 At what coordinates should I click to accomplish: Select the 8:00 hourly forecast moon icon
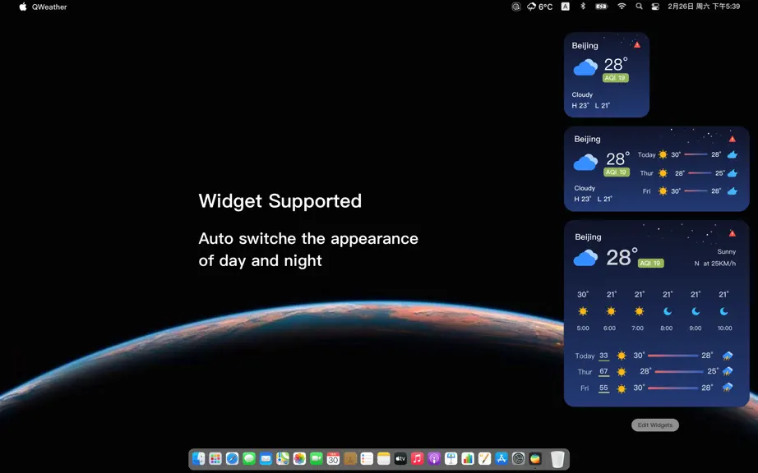pyautogui.click(x=668, y=312)
